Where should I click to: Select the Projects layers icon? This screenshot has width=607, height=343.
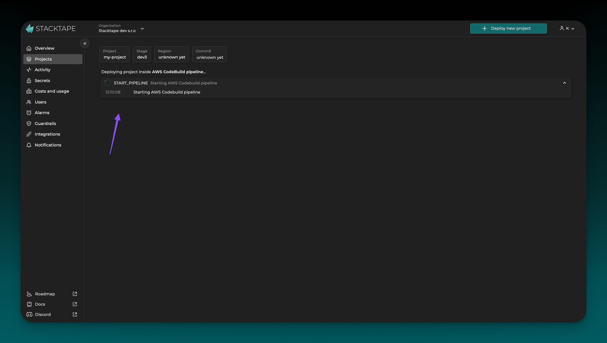[29, 59]
